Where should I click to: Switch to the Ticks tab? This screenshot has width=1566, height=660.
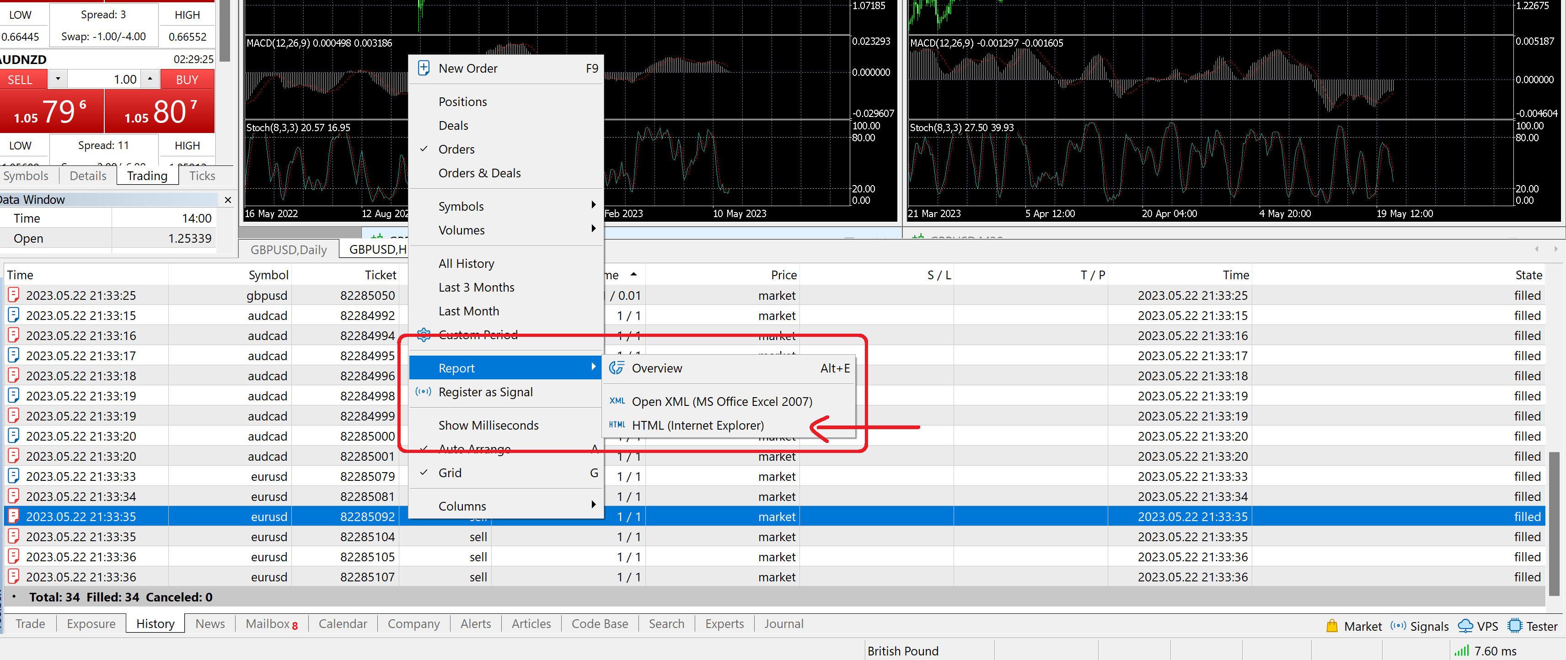click(x=201, y=176)
